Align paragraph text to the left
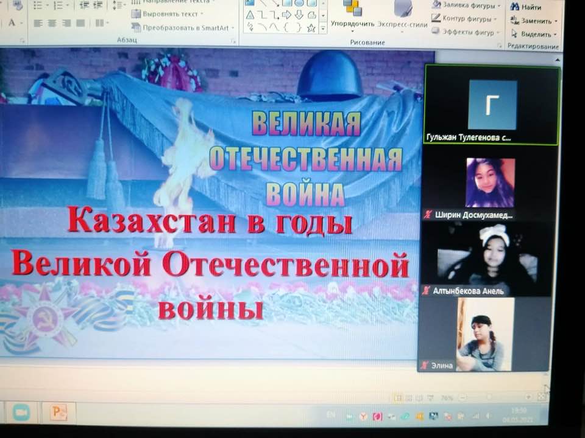 pos(38,23)
